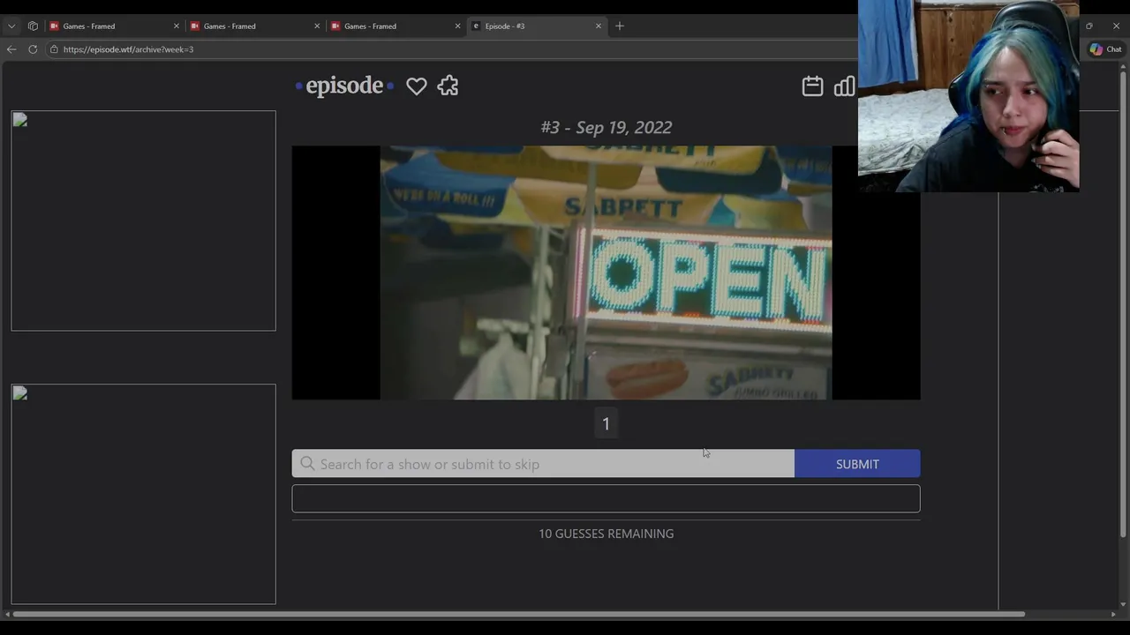Switch to the second Games - Framed tab

click(255, 26)
